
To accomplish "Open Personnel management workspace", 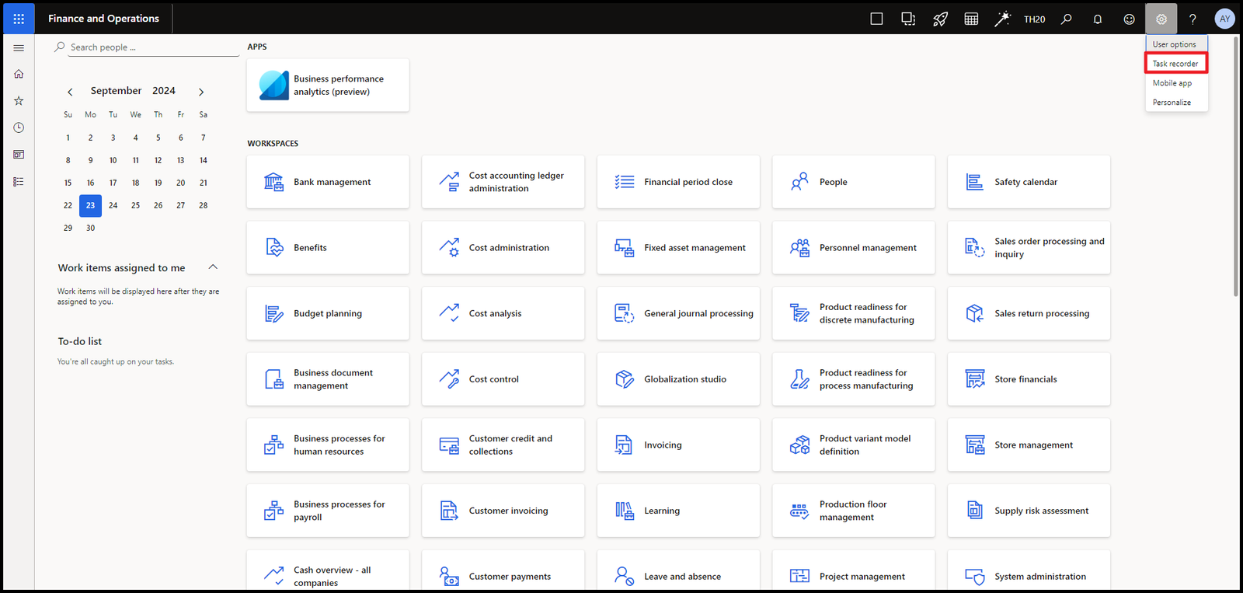I will (x=854, y=248).
